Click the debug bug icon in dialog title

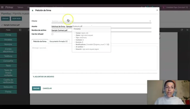(33, 10)
